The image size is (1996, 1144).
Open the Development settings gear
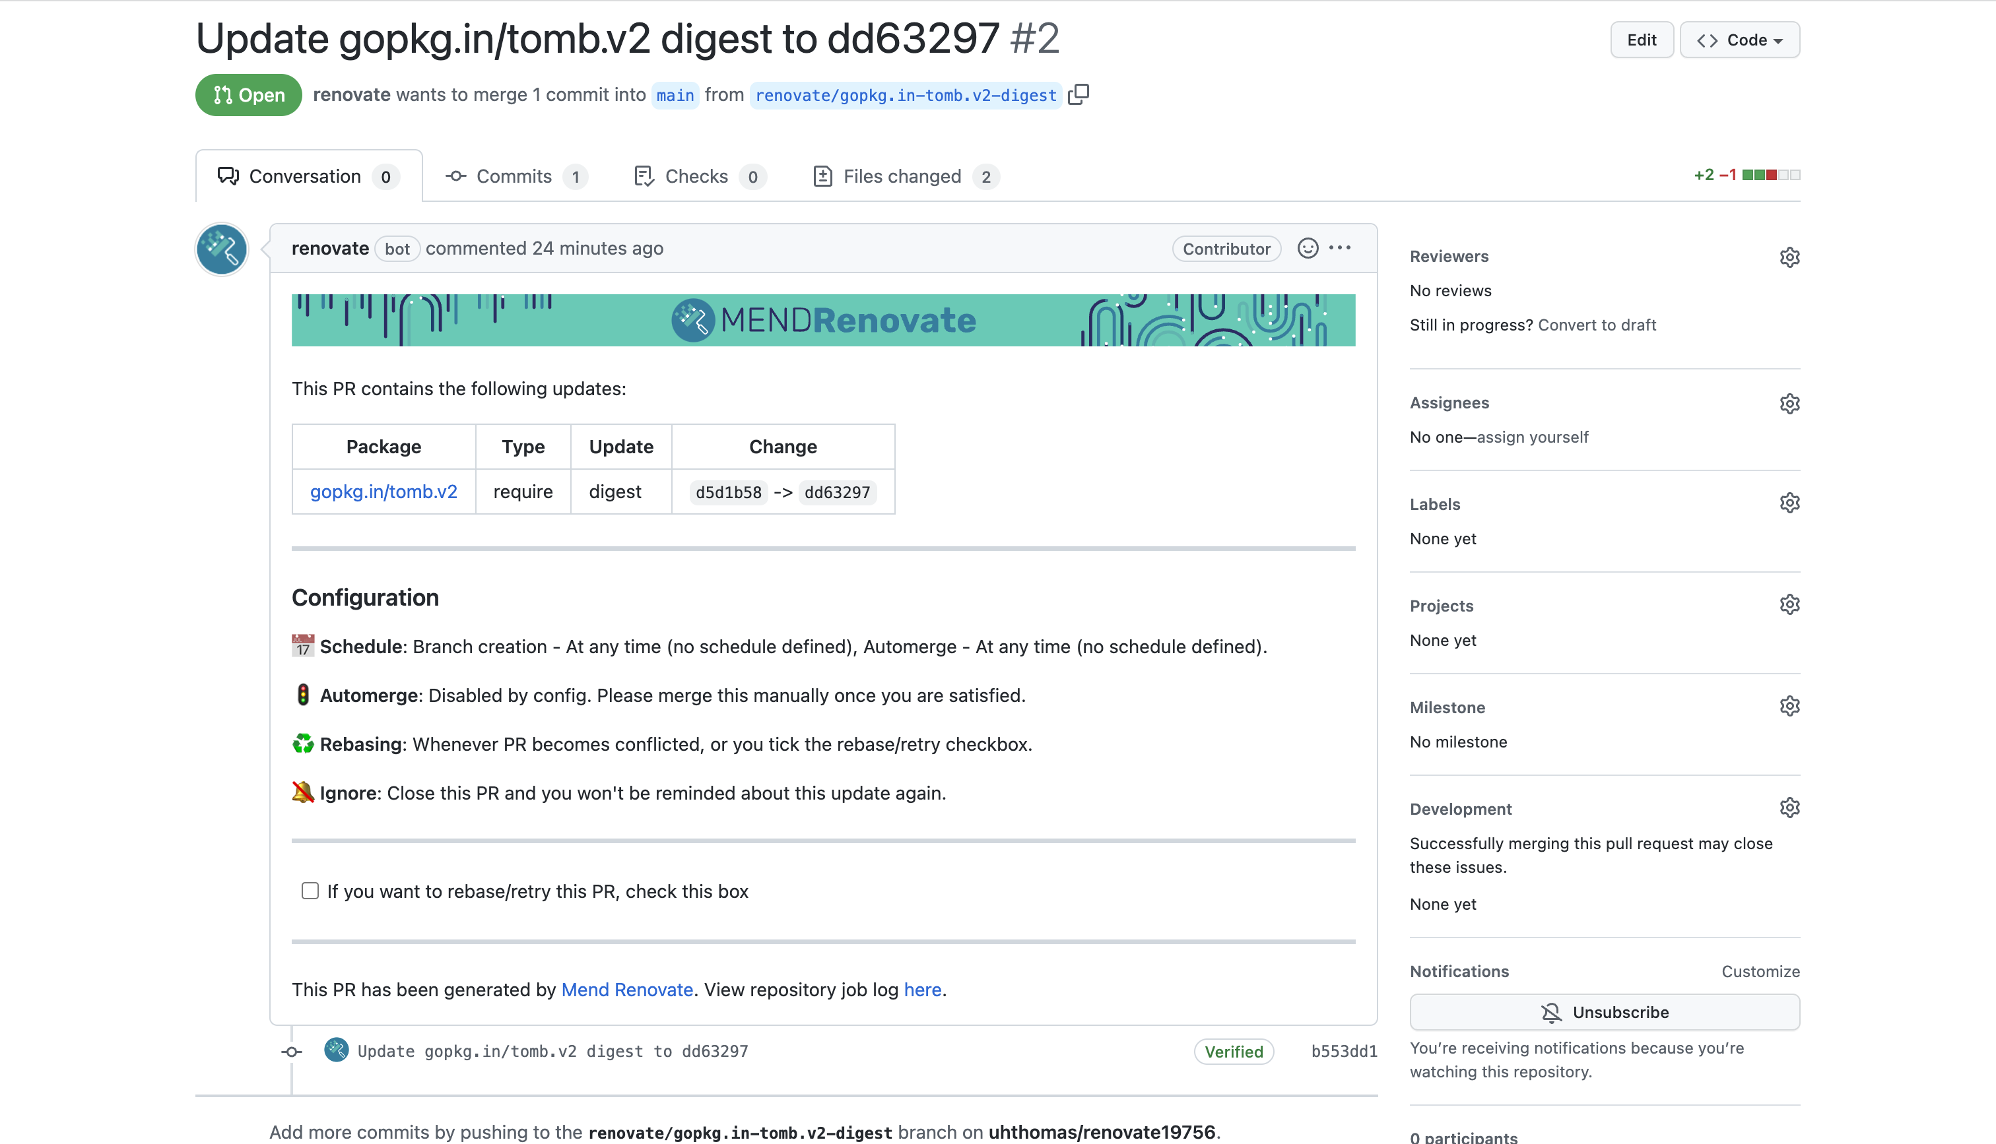[x=1789, y=807]
